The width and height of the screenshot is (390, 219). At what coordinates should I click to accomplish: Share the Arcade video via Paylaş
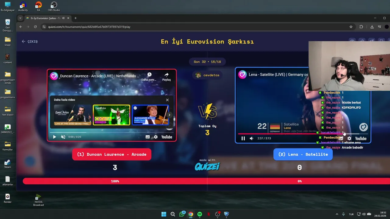[x=166, y=77]
